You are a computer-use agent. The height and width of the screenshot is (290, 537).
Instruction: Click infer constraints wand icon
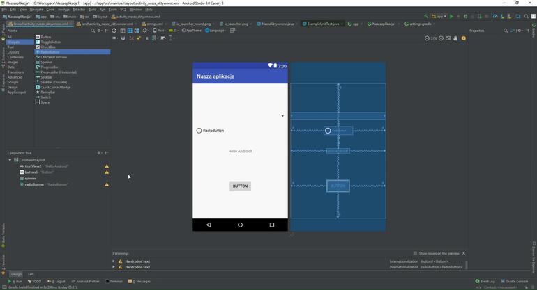click(139, 38)
